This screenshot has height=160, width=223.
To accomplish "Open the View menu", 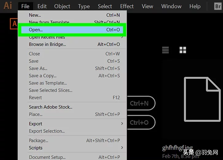I will pyautogui.click(x=147, y=6).
